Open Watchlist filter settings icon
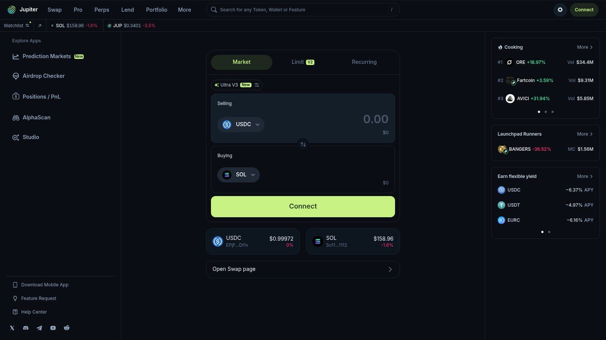 click(28, 25)
